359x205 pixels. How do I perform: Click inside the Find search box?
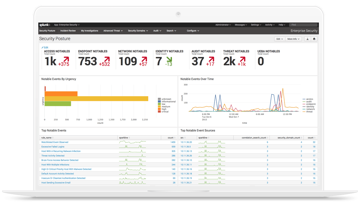pyautogui.click(x=303, y=25)
